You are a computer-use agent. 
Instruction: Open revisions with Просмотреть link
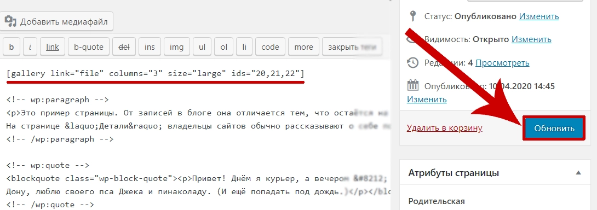point(502,63)
